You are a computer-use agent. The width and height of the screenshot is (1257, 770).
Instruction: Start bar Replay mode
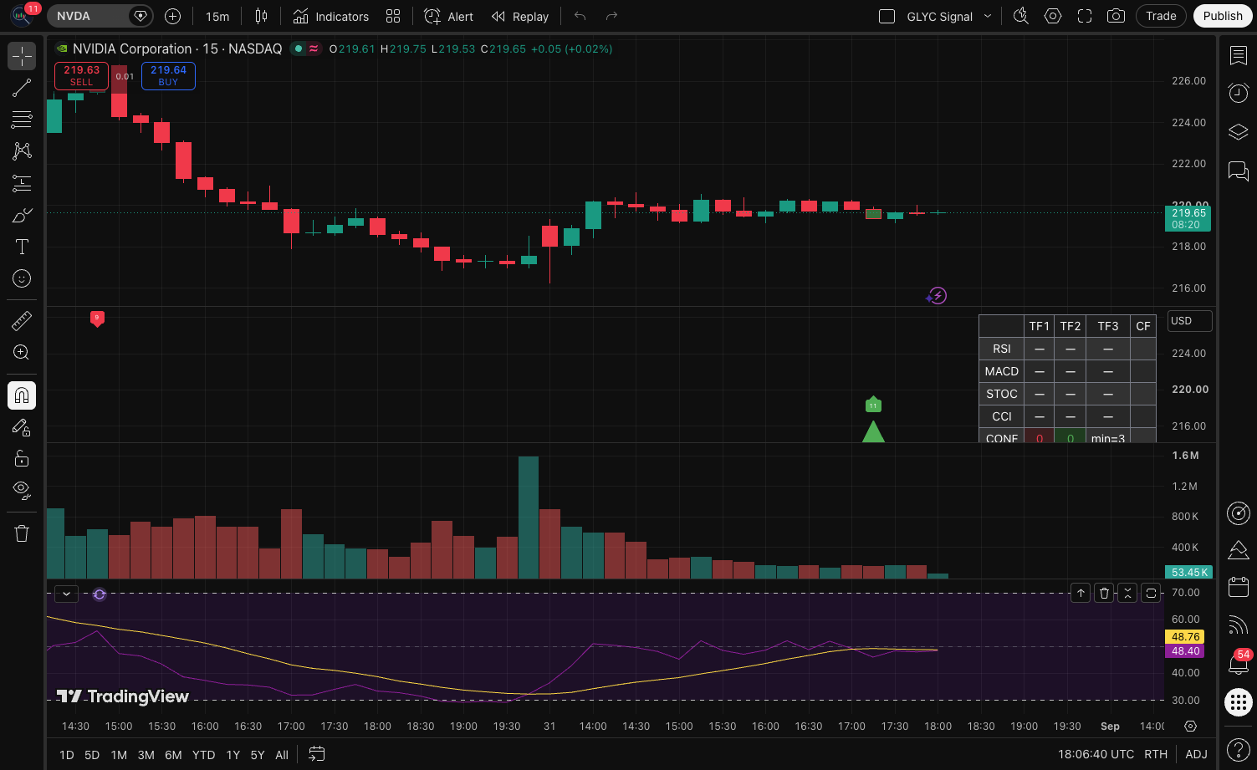(520, 16)
